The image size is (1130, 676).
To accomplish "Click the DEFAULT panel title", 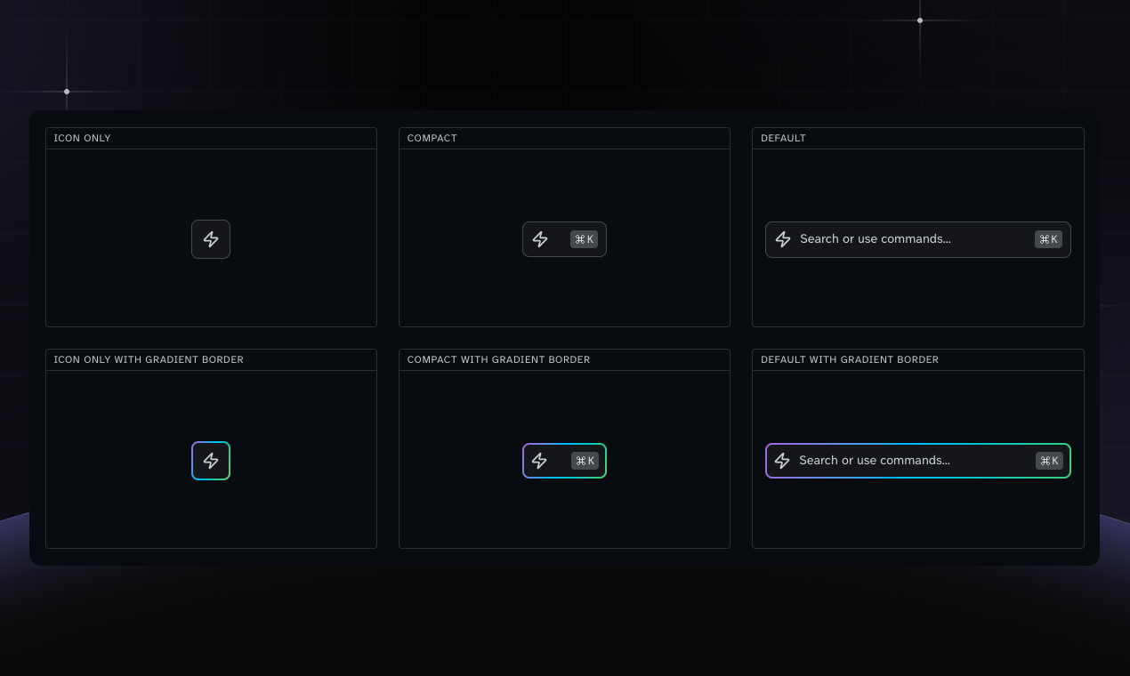I will click(x=783, y=138).
